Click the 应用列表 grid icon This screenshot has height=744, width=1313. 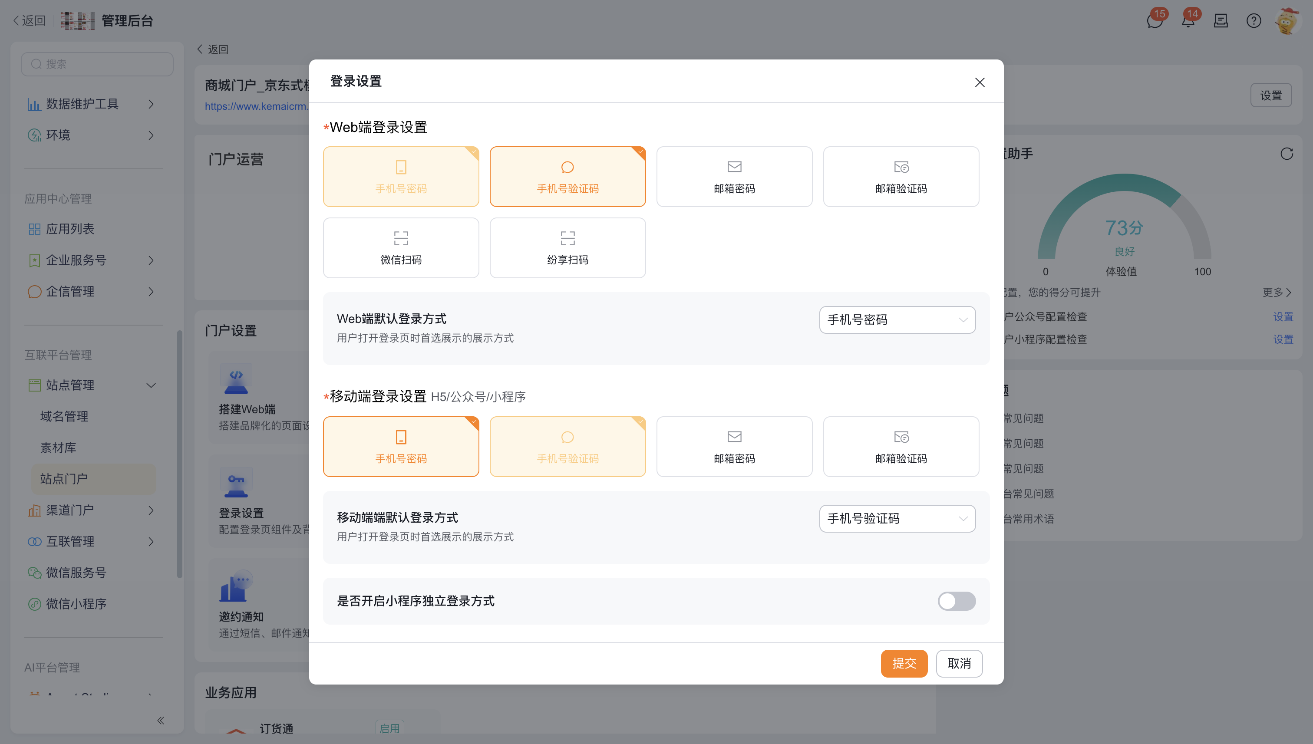[34, 229]
